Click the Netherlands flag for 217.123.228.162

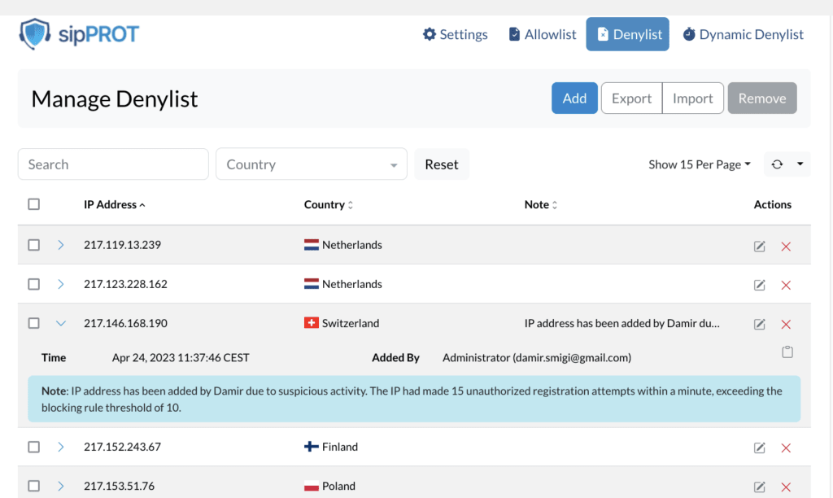[312, 284]
